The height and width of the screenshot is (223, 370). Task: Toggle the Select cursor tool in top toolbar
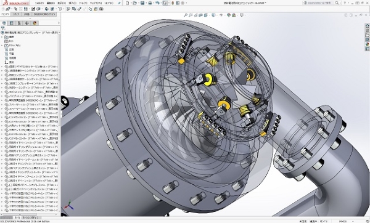[x=165, y=3]
